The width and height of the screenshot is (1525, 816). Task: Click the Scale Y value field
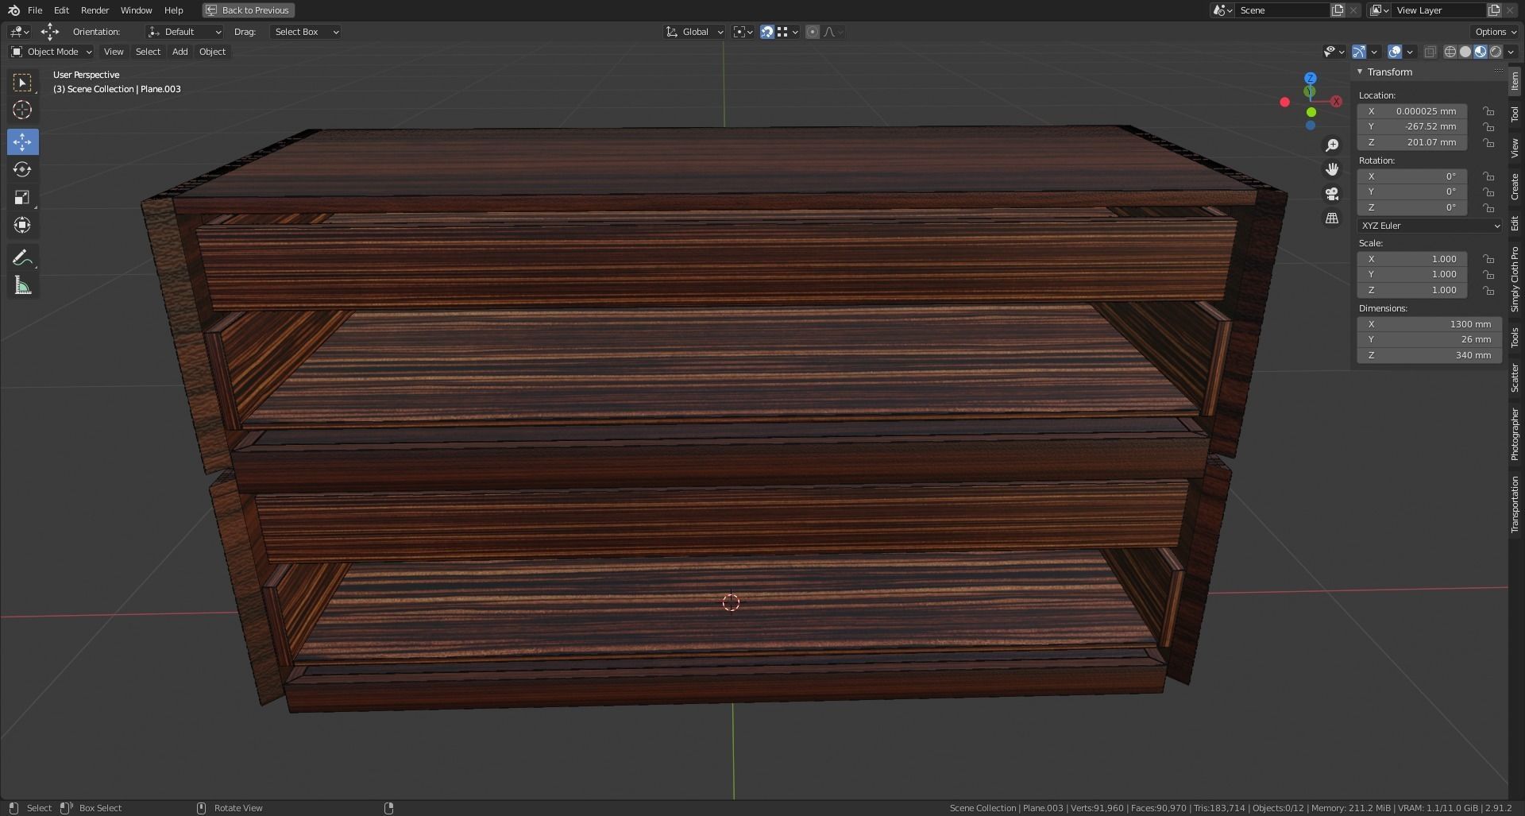(x=1411, y=274)
